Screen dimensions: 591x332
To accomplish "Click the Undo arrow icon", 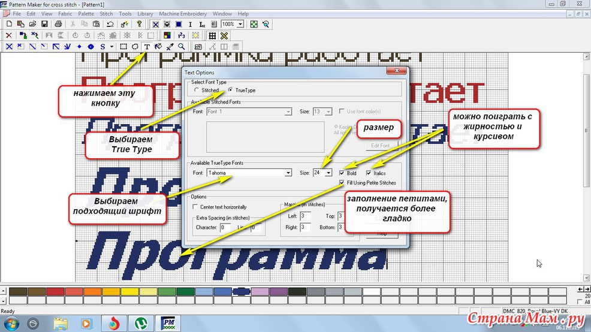I will (110, 24).
